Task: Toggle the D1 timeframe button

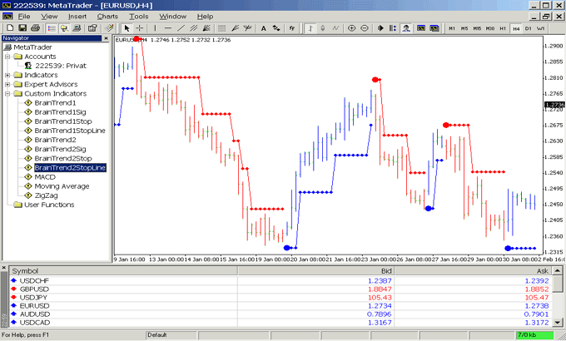Action: [x=529, y=27]
